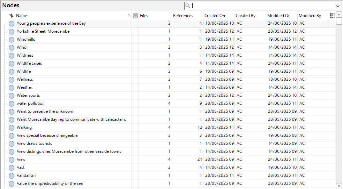343x189 pixels.
Task: Toggle the Name column sort arrow
Action: pos(129,15)
